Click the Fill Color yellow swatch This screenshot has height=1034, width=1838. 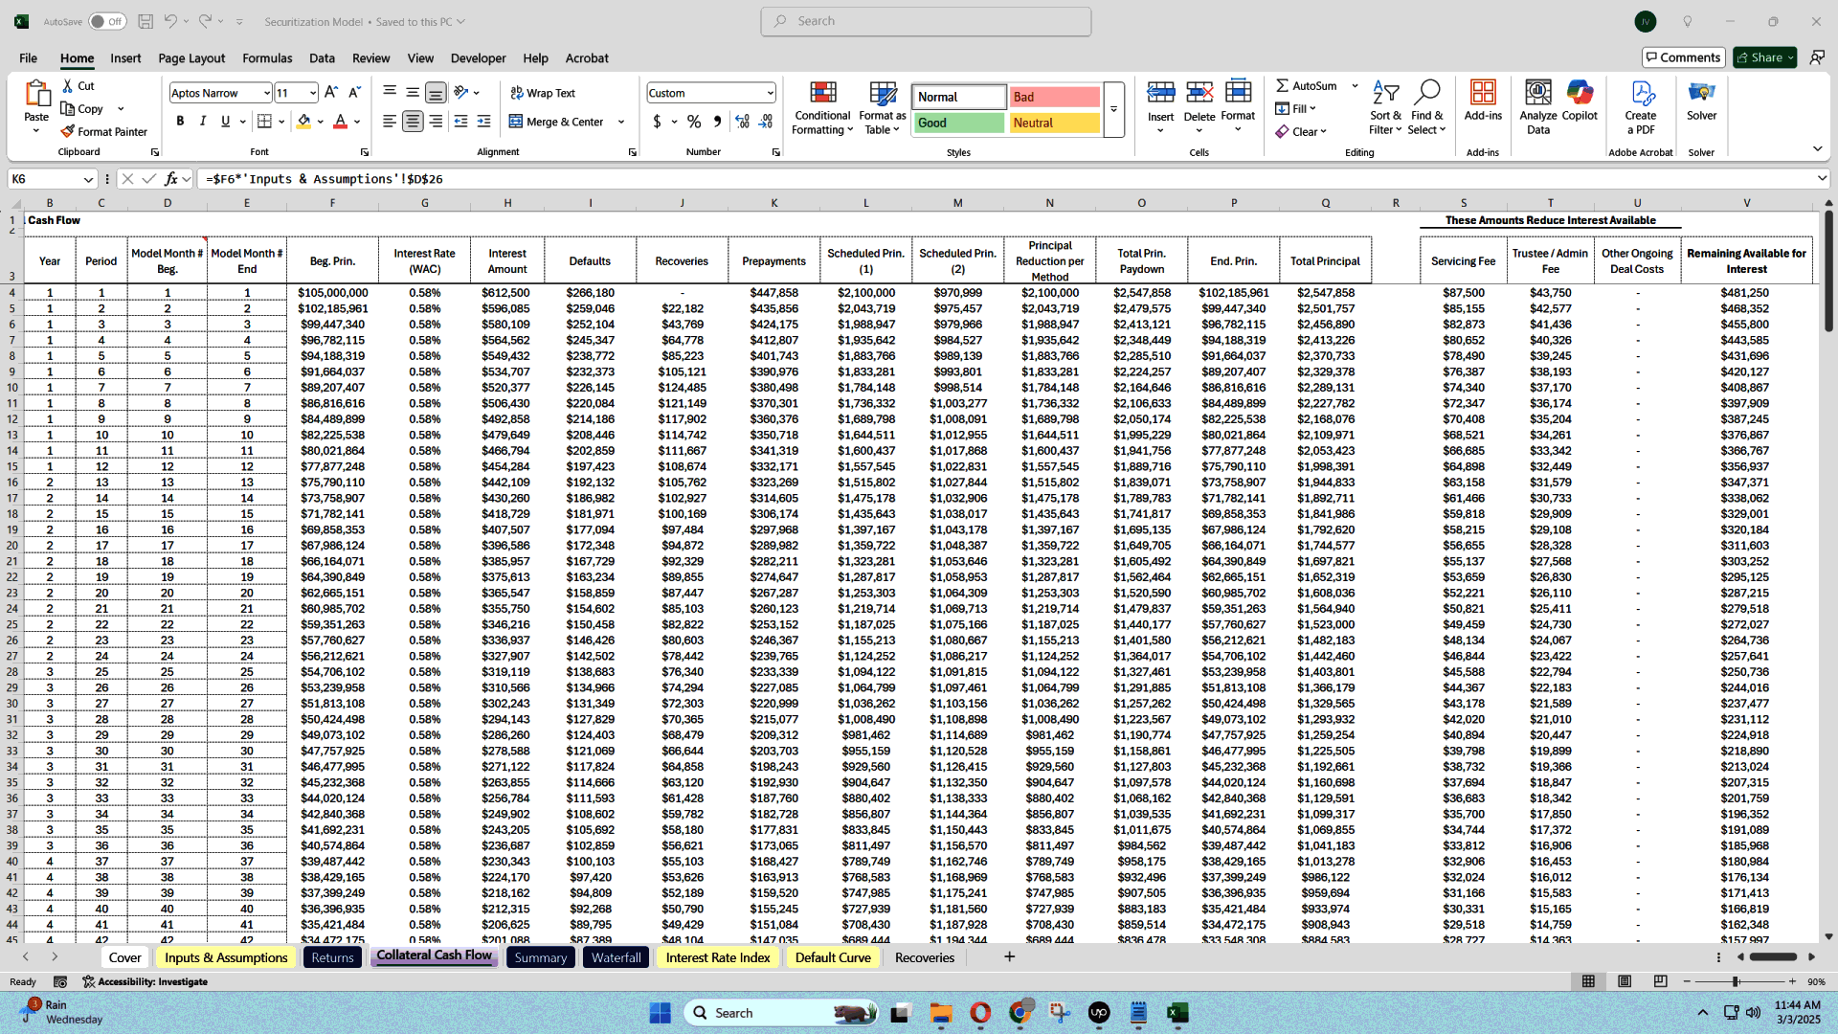pos(303,122)
